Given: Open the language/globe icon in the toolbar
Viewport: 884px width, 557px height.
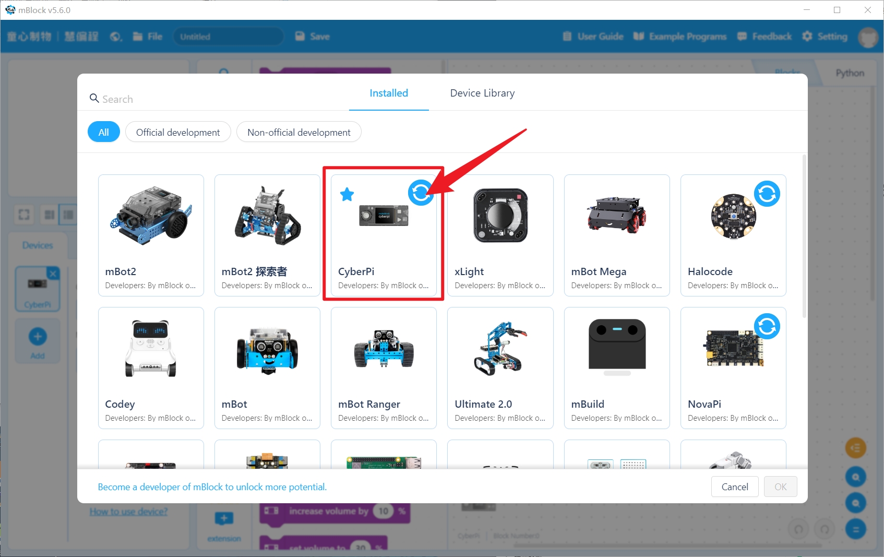Looking at the screenshot, I should pos(115,37).
